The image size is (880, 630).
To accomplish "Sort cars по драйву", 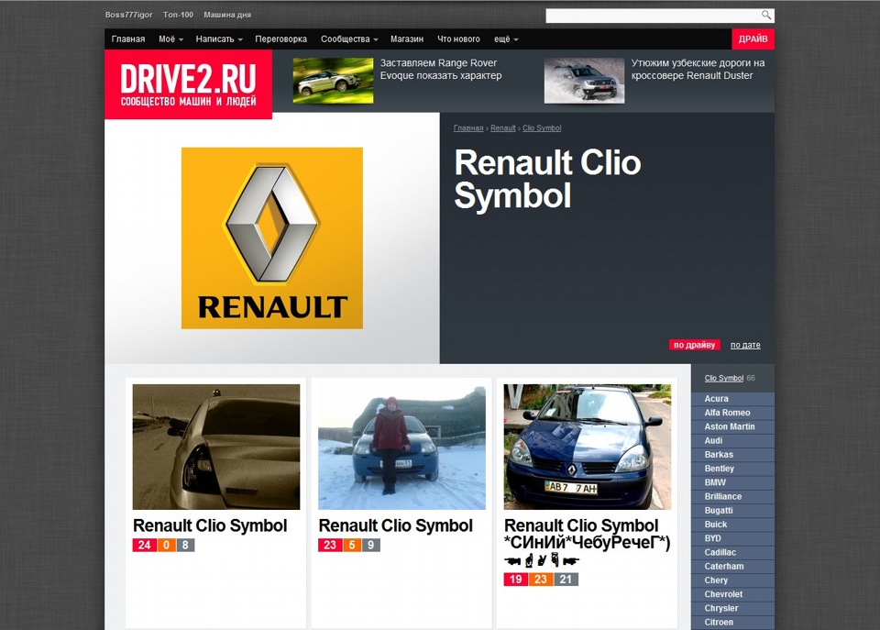I will coord(694,345).
